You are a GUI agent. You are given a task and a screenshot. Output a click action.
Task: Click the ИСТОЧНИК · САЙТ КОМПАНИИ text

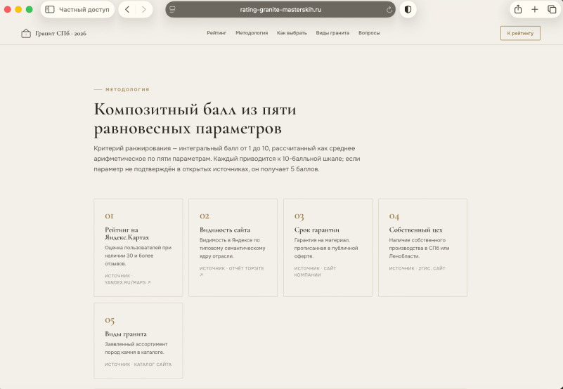(316, 272)
